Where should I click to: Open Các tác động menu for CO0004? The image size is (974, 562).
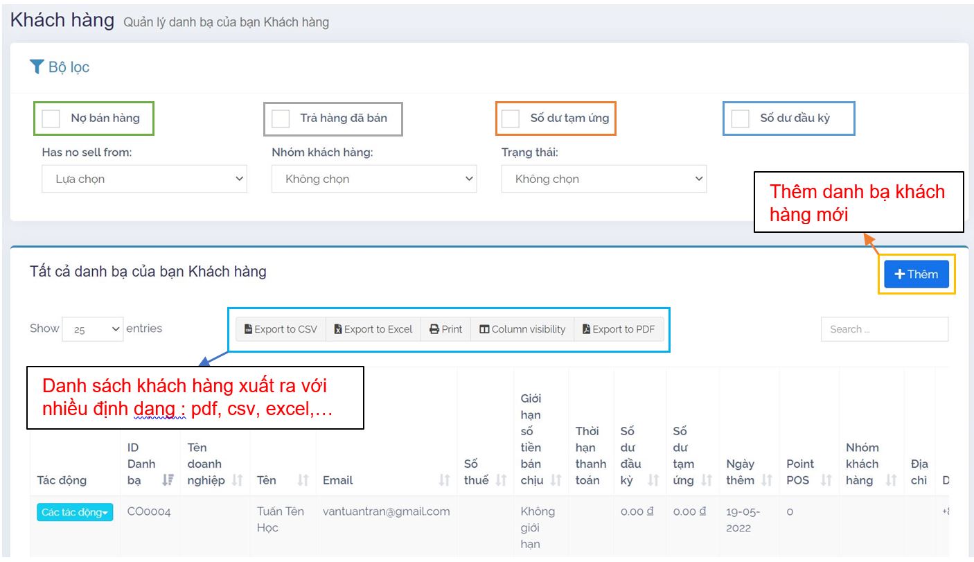click(x=75, y=513)
